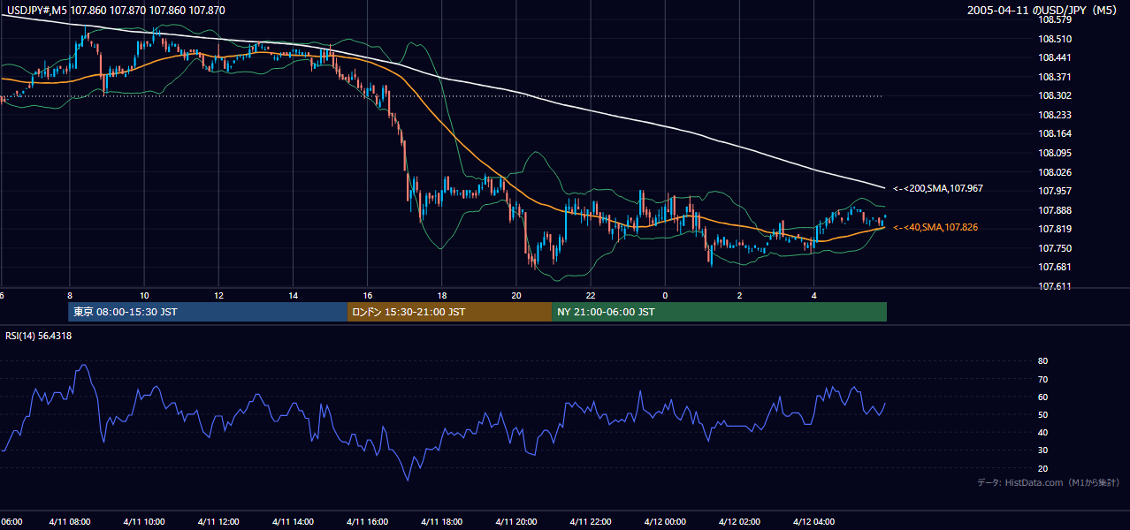
Task: Click the データ: HistData.com source credit
Action: [1049, 482]
